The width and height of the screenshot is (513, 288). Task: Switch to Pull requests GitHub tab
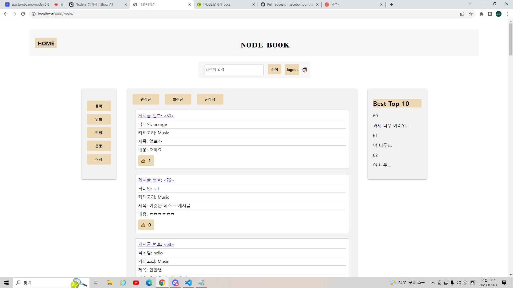(289, 5)
